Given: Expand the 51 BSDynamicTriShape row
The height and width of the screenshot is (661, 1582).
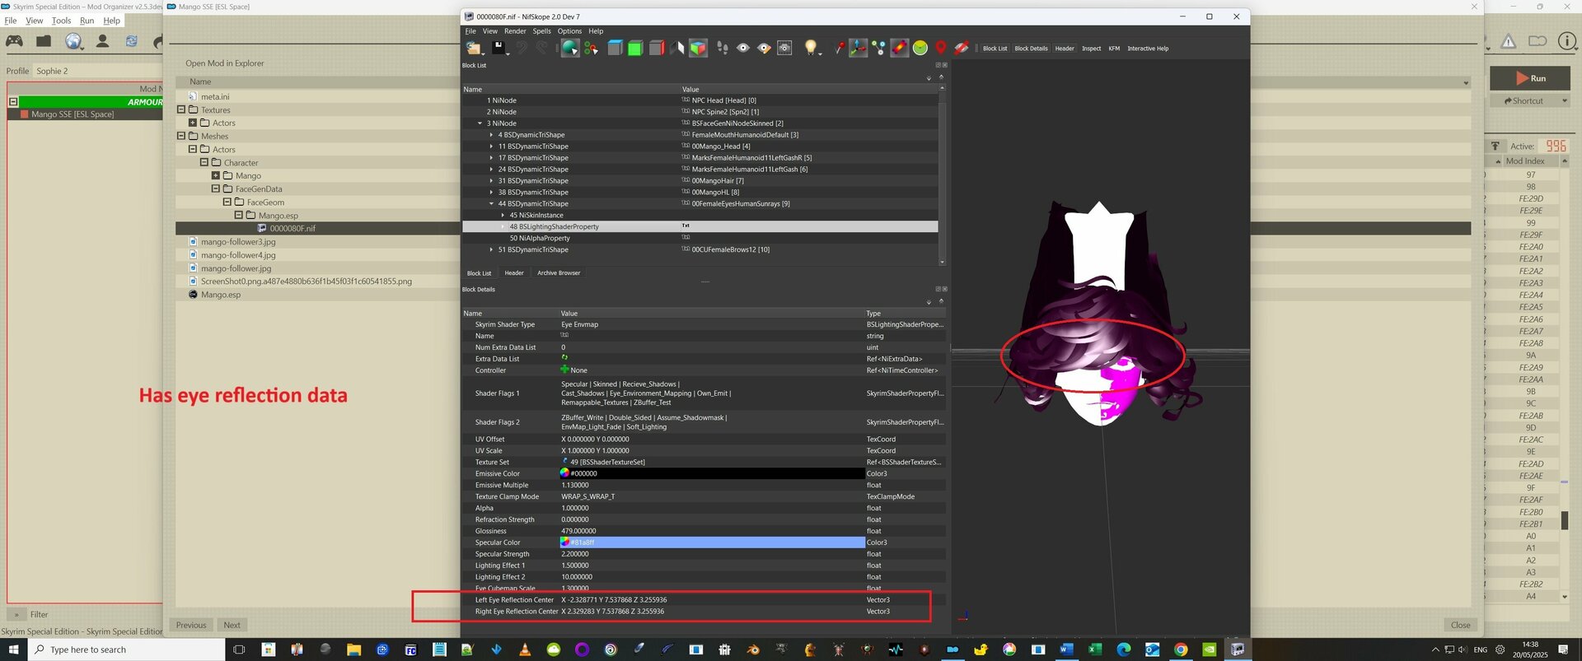Looking at the screenshot, I should 492,250.
